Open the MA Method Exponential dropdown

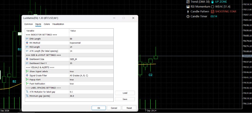91,43
